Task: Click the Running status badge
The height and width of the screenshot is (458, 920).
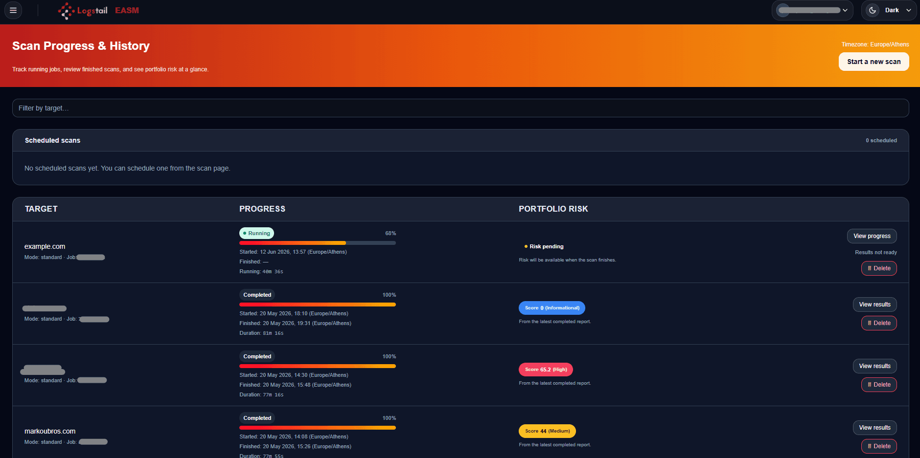Action: [x=256, y=233]
